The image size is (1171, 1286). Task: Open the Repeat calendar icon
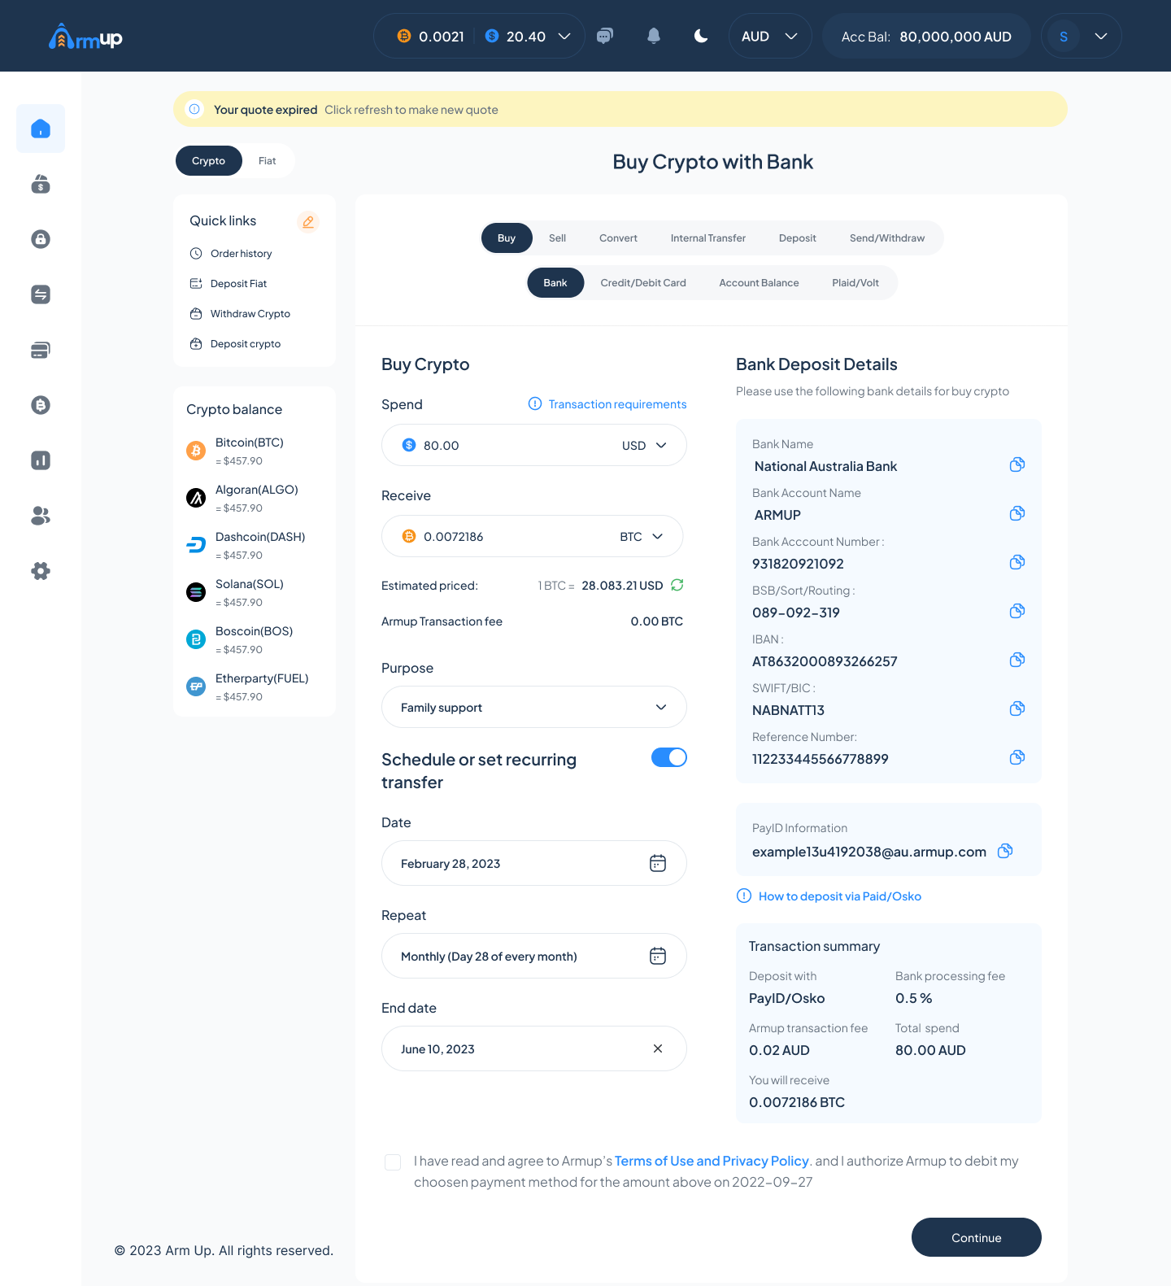[x=658, y=956]
